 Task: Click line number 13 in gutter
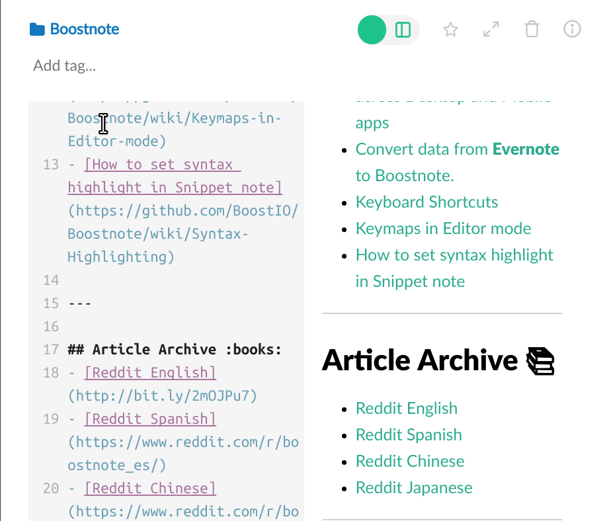tap(51, 165)
